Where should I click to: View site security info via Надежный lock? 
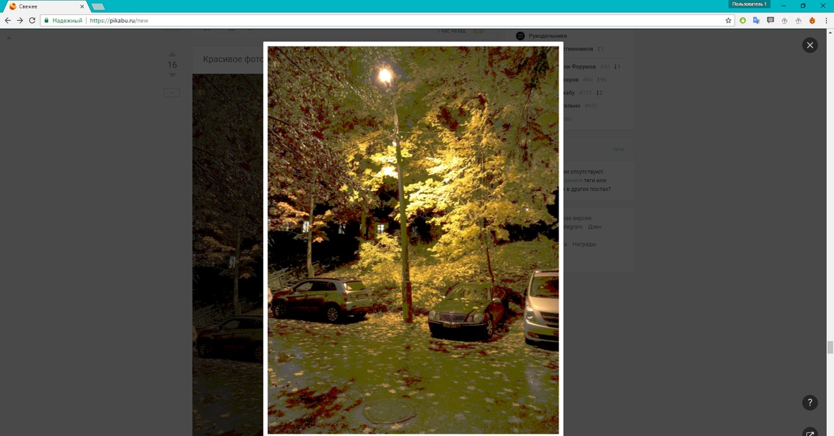click(x=64, y=21)
